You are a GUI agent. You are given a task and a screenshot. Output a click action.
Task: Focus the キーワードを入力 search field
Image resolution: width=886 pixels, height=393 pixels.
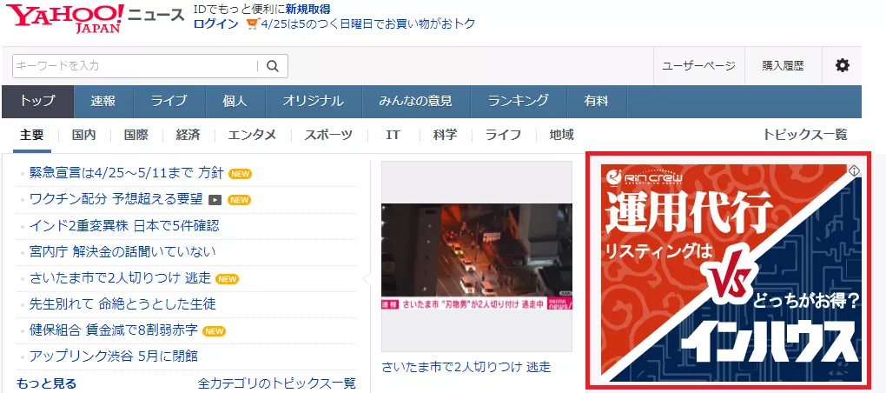click(136, 66)
